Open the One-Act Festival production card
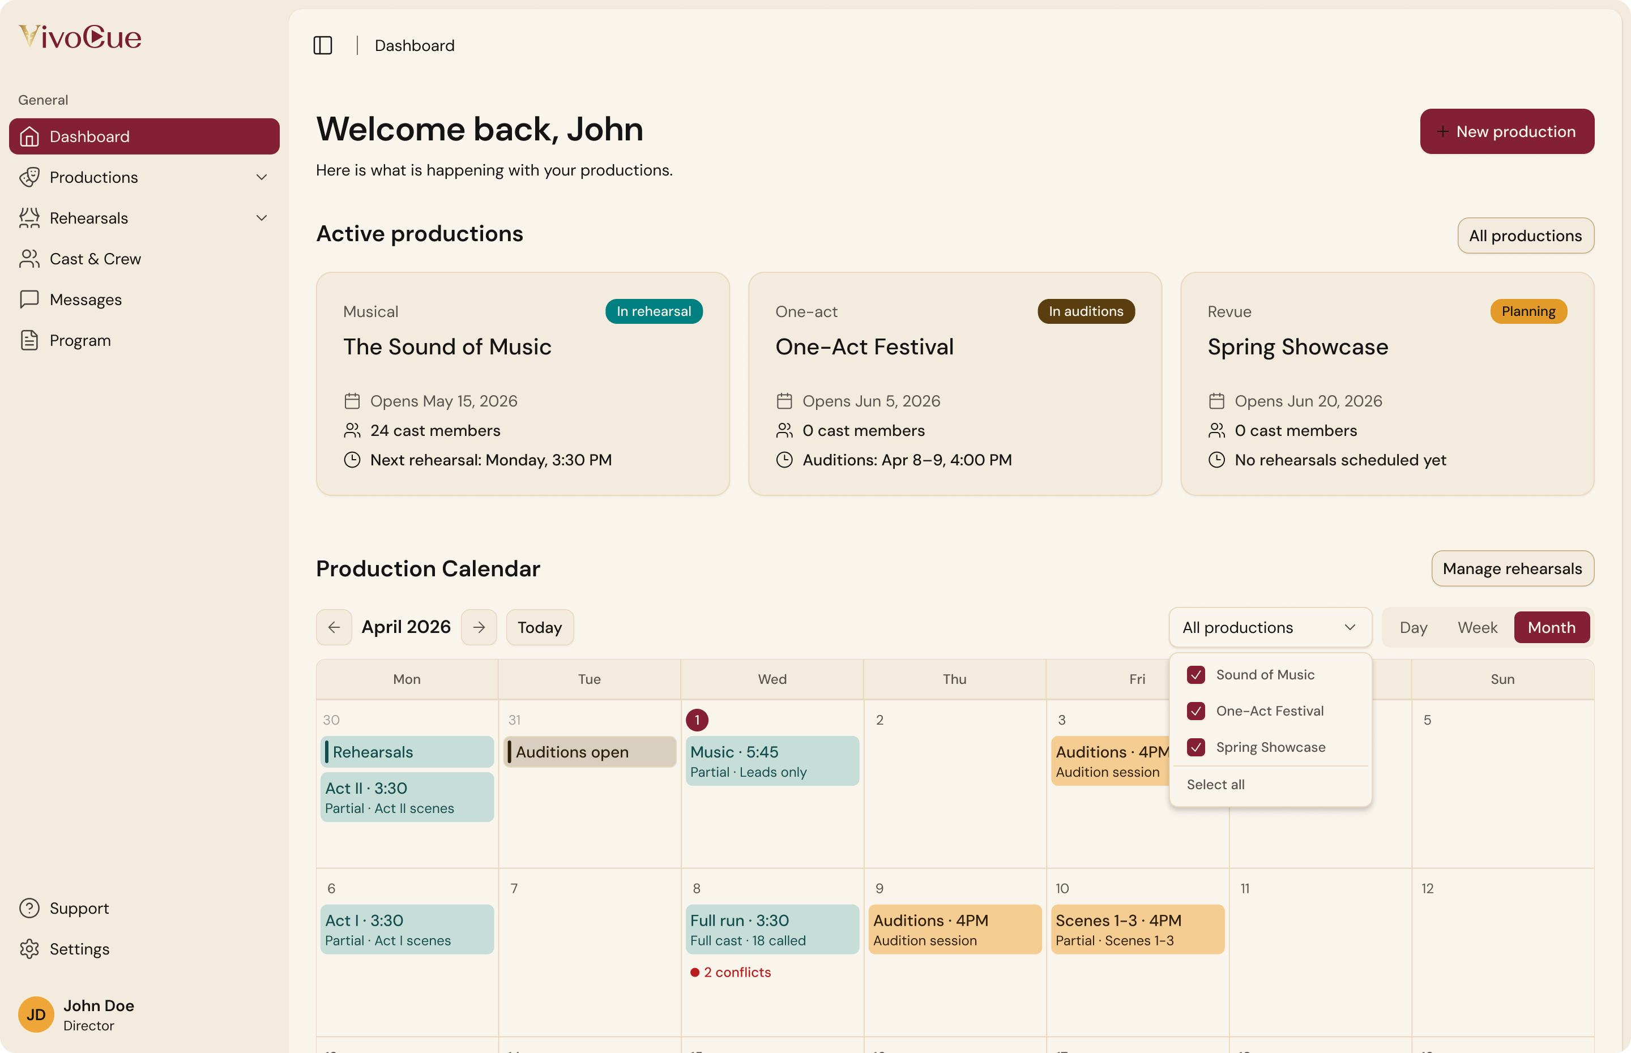Viewport: 1631px width, 1053px height. (955, 384)
